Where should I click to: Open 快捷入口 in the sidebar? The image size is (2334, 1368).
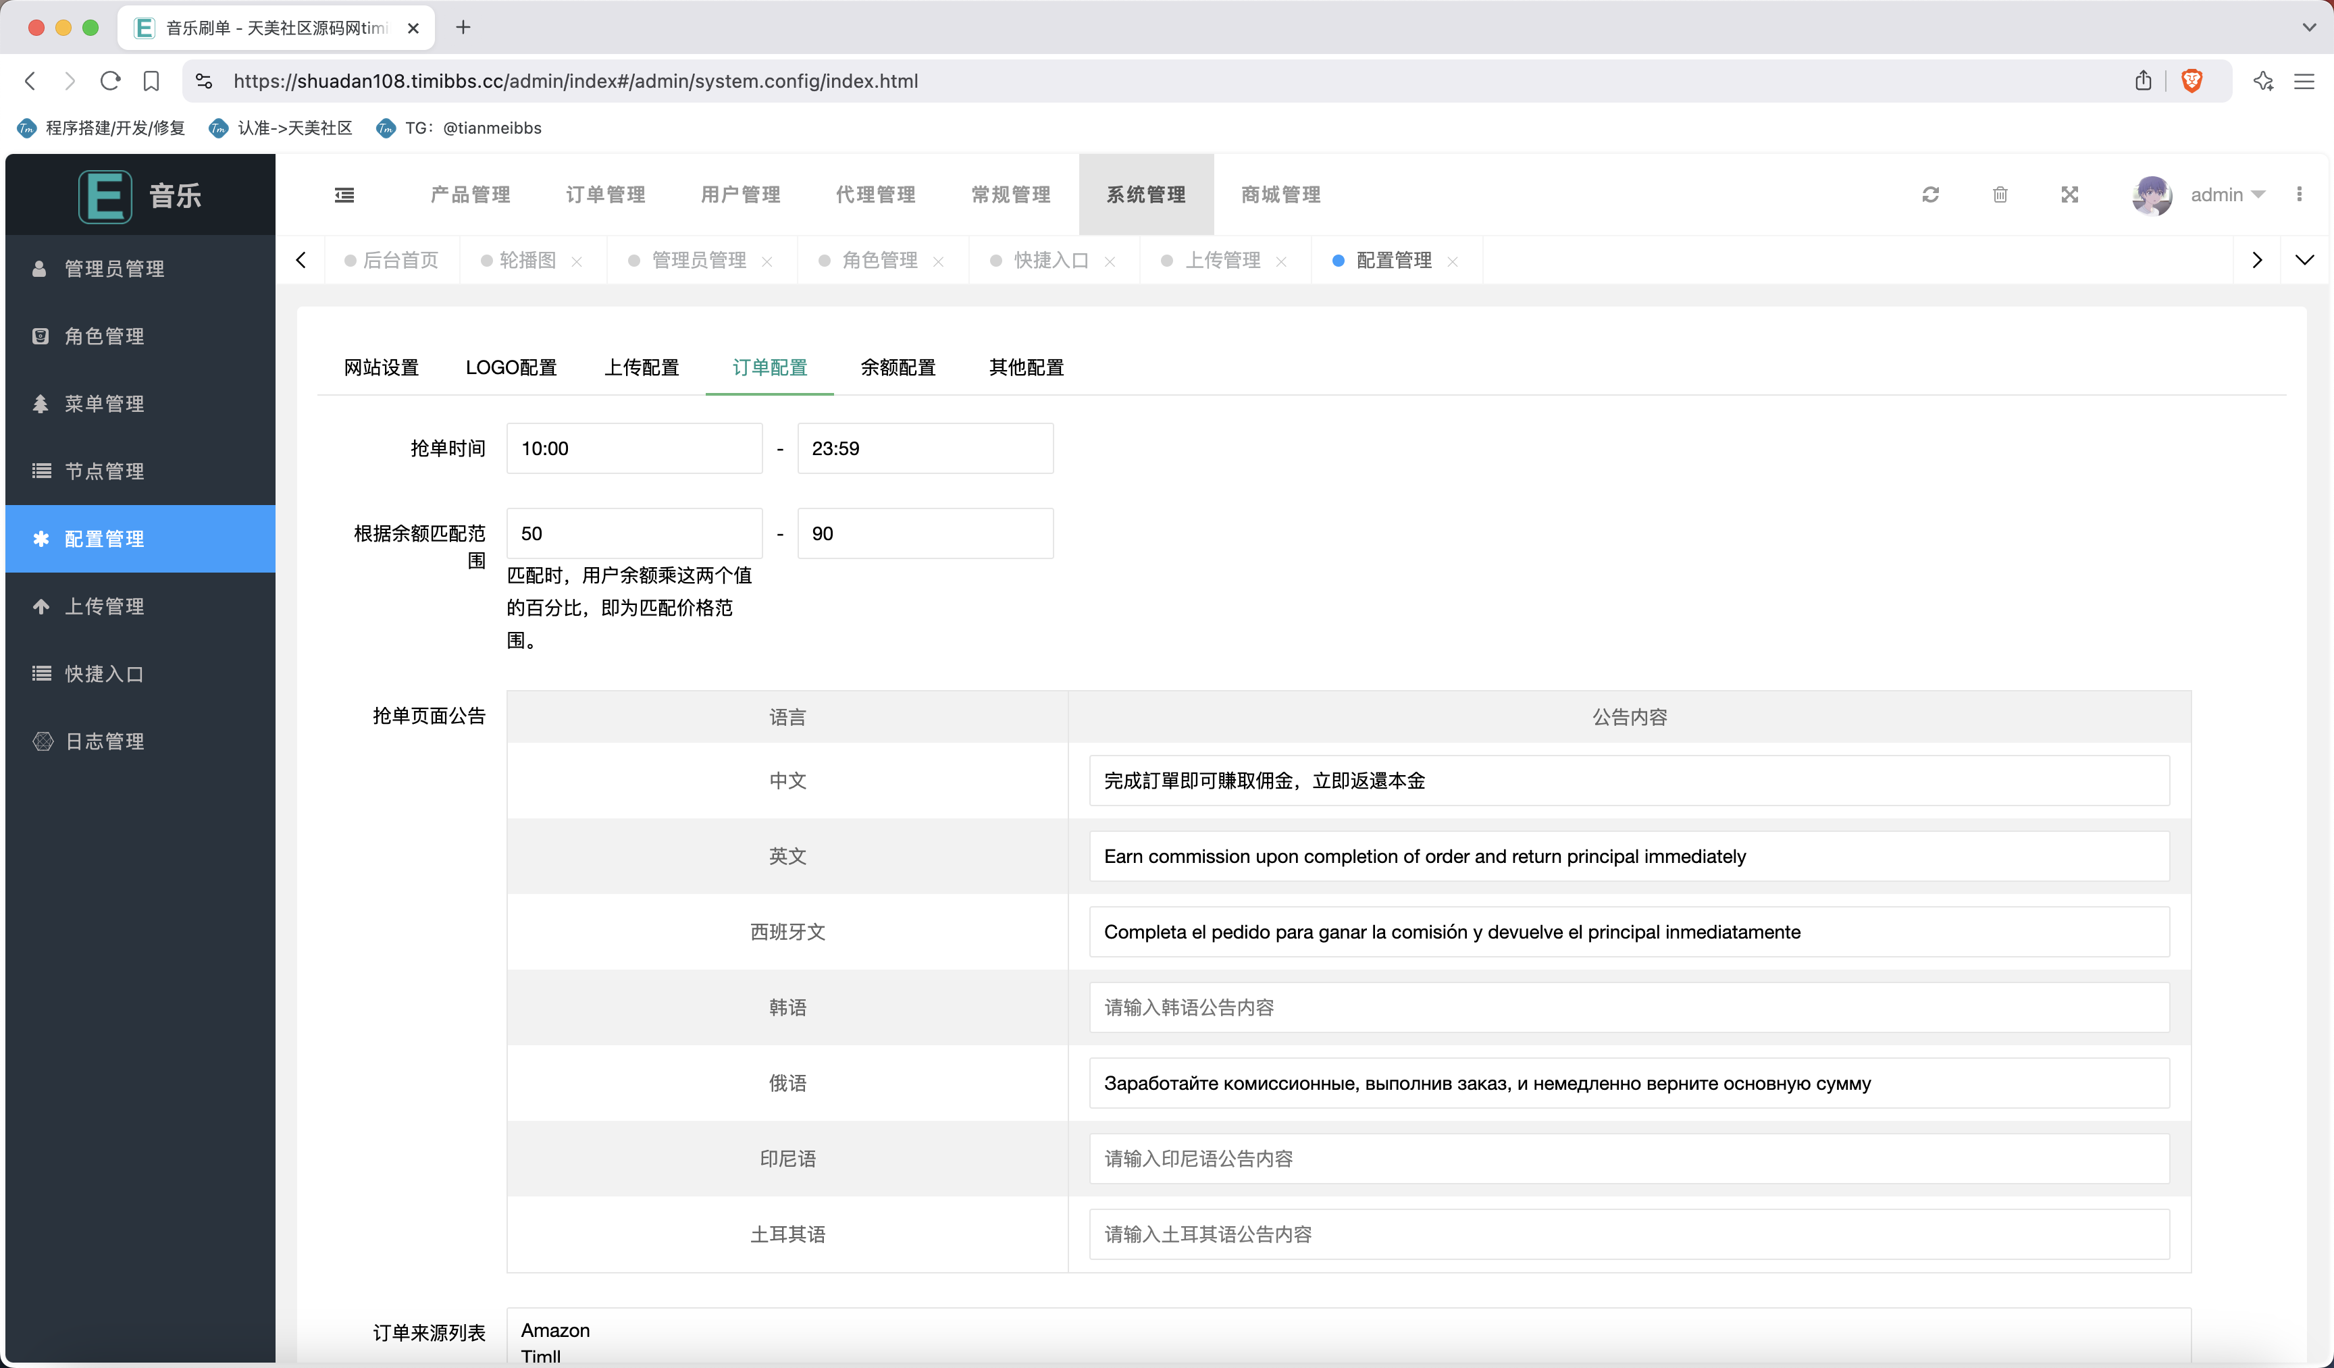(x=140, y=675)
